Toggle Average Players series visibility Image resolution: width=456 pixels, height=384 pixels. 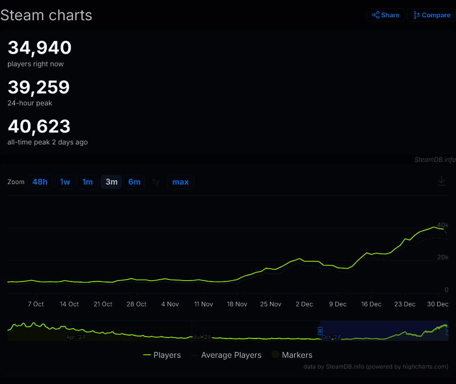point(226,355)
